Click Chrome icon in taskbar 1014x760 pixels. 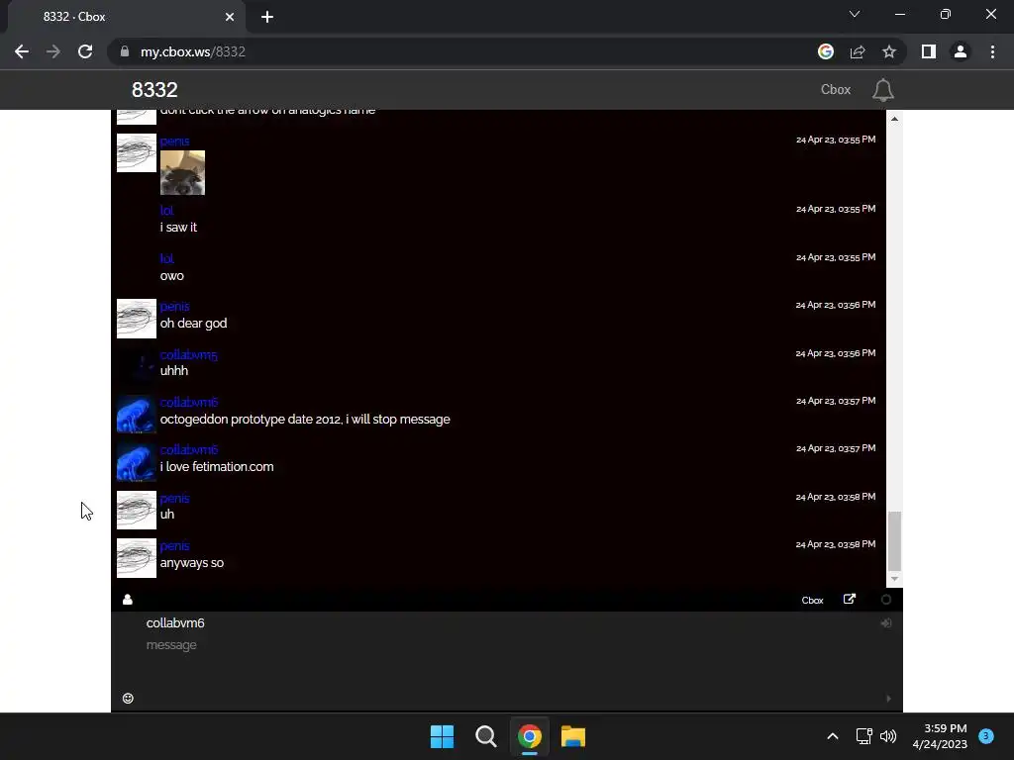tap(530, 736)
